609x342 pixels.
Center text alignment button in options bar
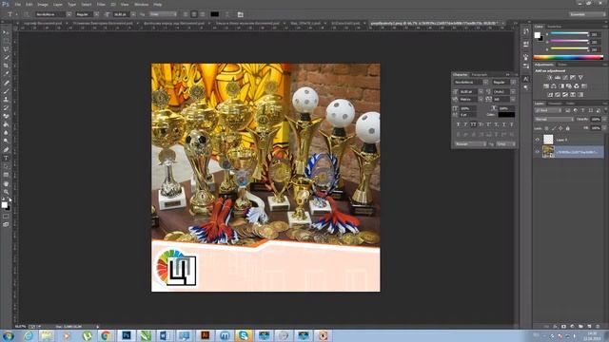coord(194,14)
